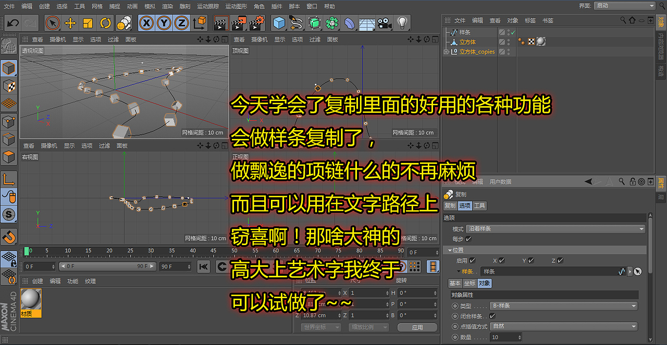Toggle X axis lock
The image size is (667, 345).
147,23
